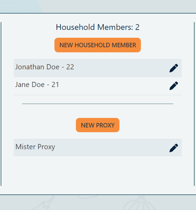Click empty panel space below Mister Proxy row
Screen dimensions: 196x210
coord(98,170)
